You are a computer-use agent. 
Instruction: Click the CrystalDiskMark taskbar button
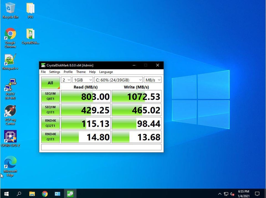(x=70, y=194)
